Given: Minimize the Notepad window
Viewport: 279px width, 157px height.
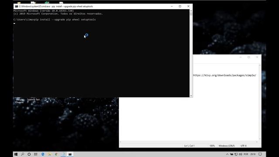Looking at the screenshot, I should click(240, 57).
